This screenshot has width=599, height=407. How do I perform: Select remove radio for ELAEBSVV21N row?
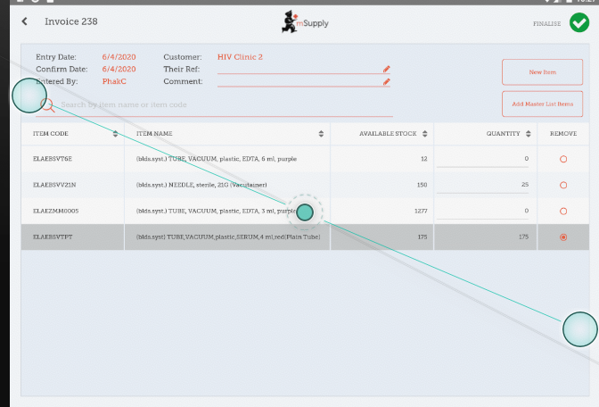(x=563, y=185)
